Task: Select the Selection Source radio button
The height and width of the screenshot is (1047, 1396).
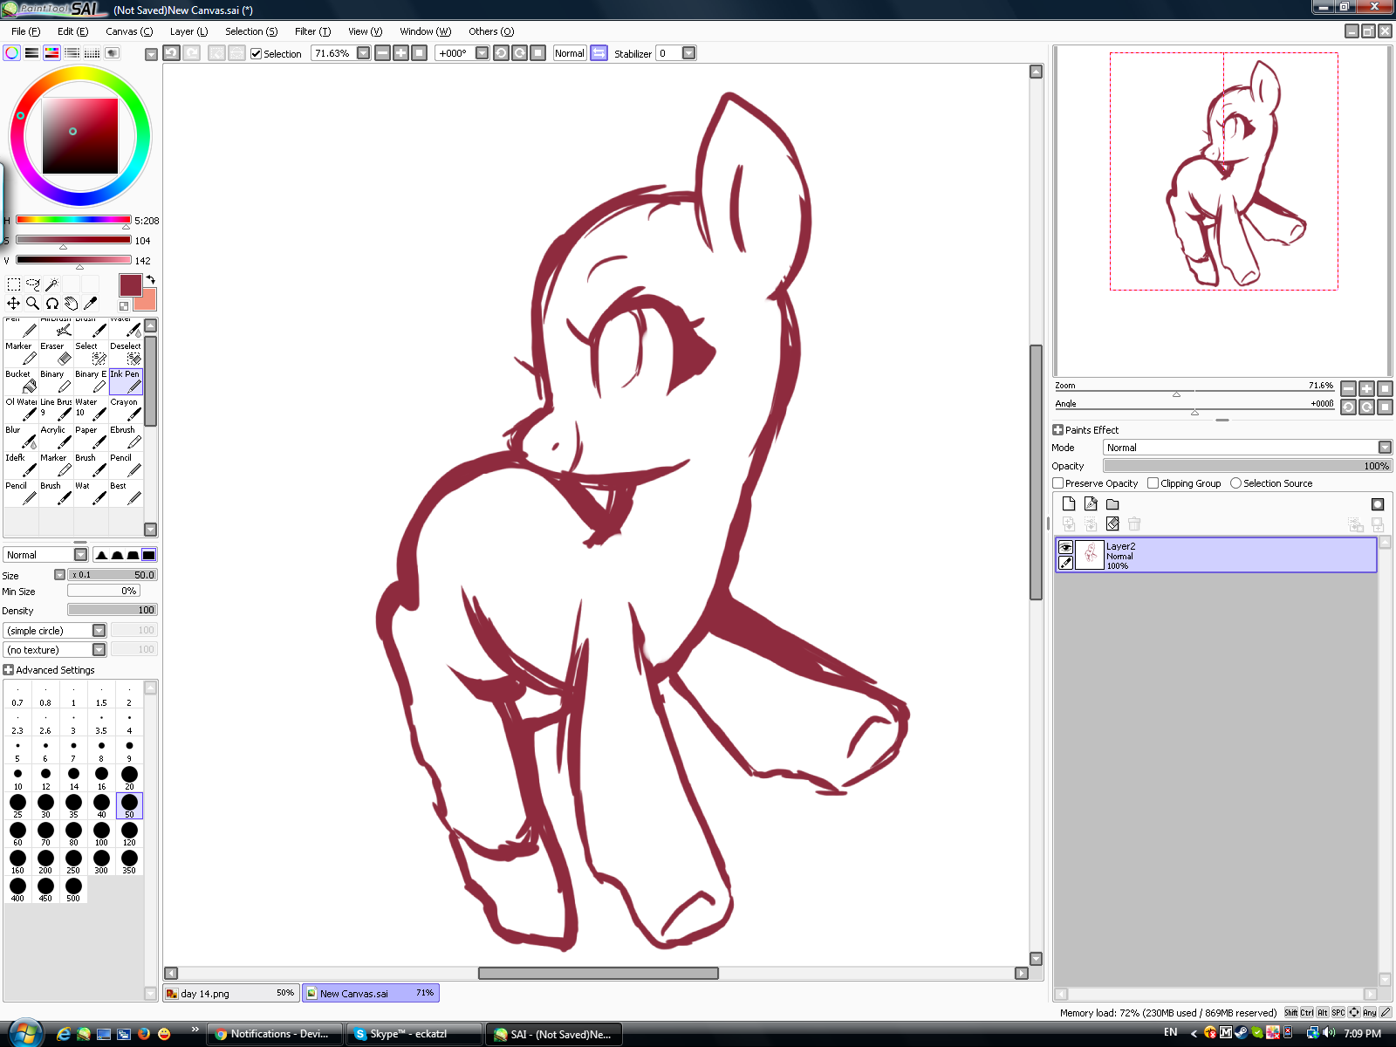Action: (x=1235, y=483)
